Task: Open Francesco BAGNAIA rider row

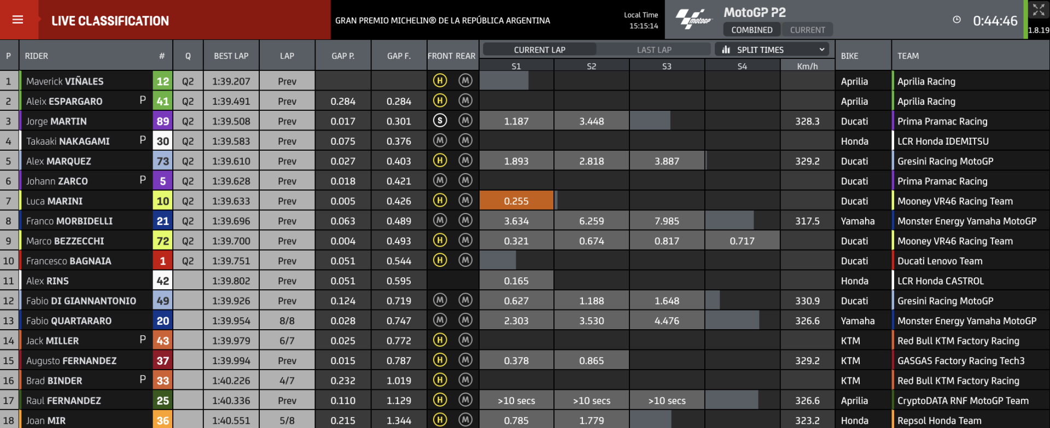Action: point(524,261)
